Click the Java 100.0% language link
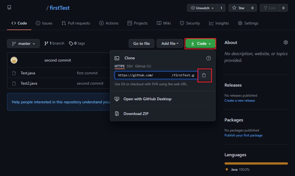This screenshot has height=176, width=295. click(240, 169)
